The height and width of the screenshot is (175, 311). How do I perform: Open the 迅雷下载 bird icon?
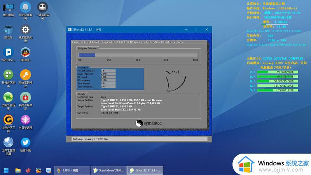pos(25,145)
